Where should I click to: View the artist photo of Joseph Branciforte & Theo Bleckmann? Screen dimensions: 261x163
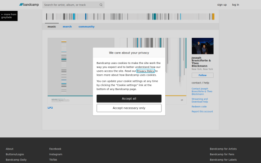[x=202, y=46]
